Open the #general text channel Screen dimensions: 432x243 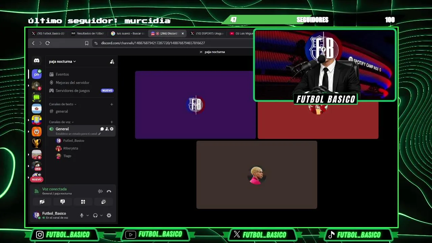pyautogui.click(x=82, y=111)
